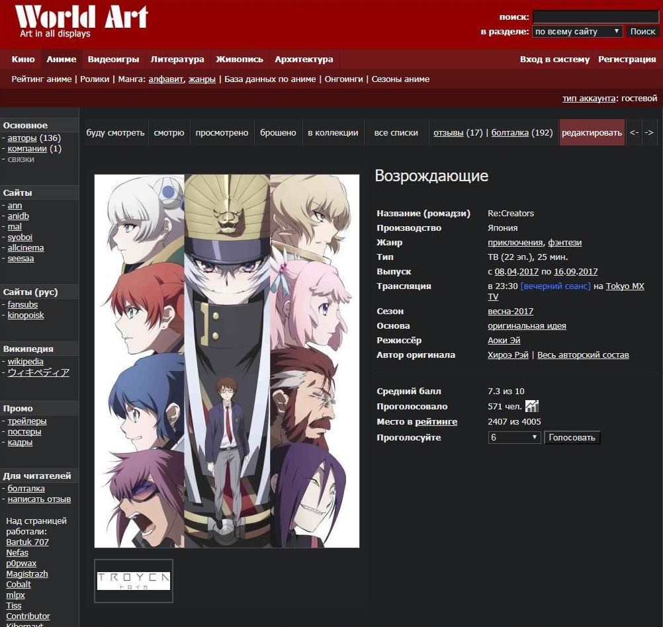Open the fansubs link
Screen dimensions: 663x627
pyautogui.click(x=22, y=304)
